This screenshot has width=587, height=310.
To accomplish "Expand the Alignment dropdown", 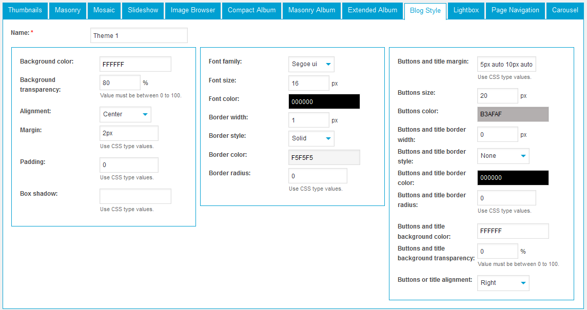I will point(125,114).
